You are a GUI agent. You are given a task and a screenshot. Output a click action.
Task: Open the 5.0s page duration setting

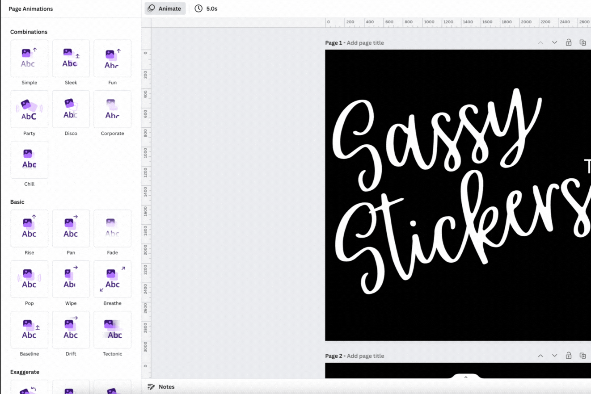(x=206, y=8)
